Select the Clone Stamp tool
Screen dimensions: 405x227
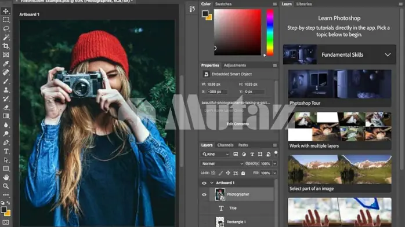tap(6, 90)
